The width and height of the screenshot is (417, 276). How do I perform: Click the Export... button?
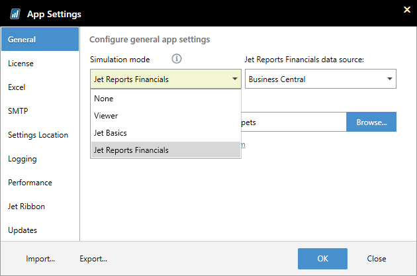click(x=93, y=258)
